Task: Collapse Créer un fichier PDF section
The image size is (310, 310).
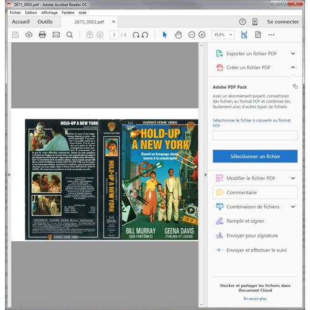Action: pos(293,68)
